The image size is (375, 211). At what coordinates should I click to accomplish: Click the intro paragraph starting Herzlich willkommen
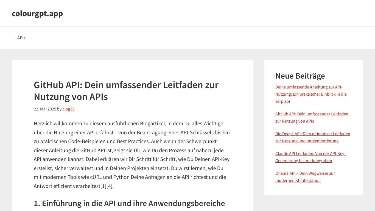(132, 155)
